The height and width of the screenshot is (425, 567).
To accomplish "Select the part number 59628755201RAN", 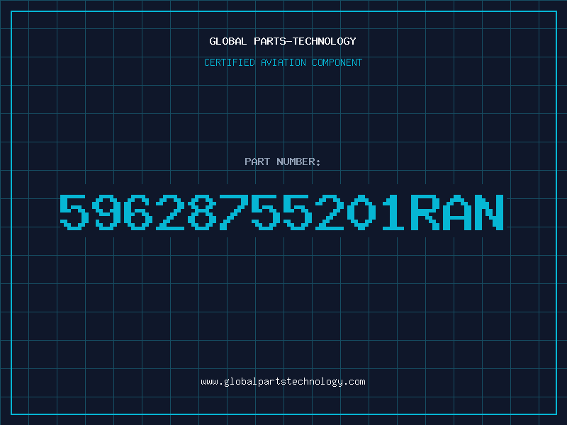I will pos(282,212).
